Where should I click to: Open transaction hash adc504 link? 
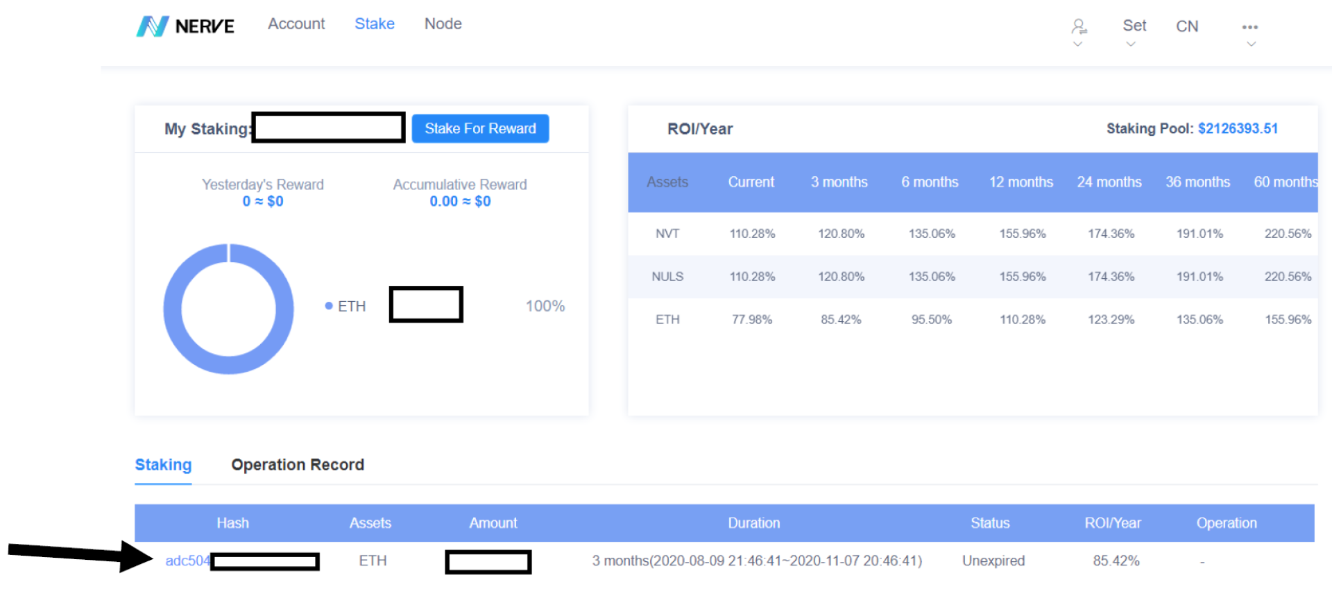pos(187,561)
